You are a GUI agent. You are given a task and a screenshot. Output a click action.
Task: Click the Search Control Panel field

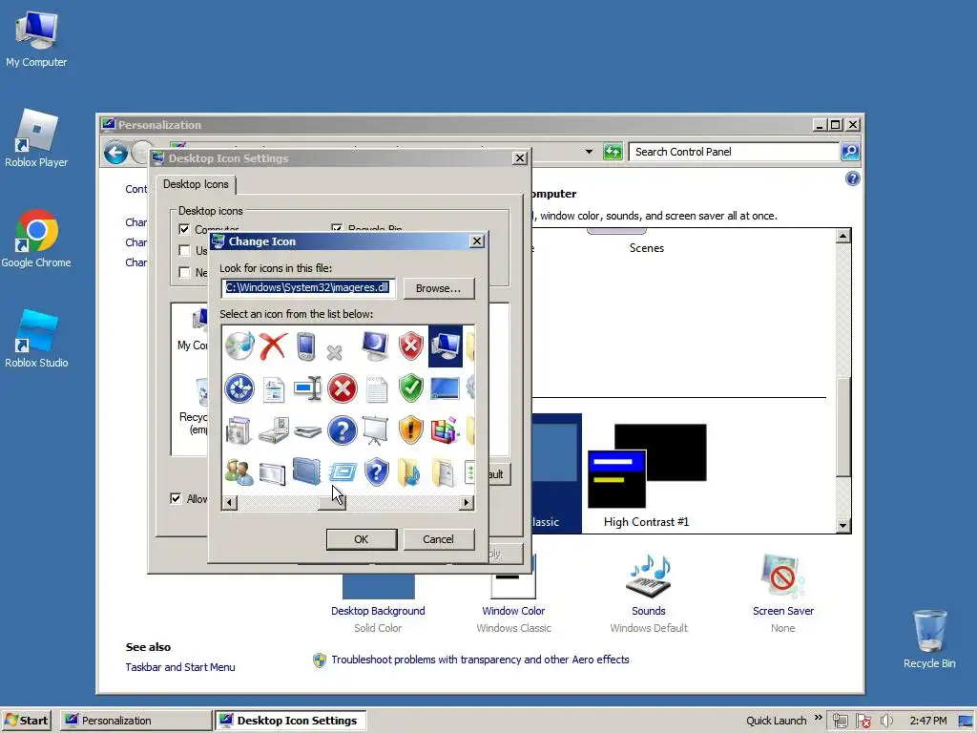tap(734, 152)
